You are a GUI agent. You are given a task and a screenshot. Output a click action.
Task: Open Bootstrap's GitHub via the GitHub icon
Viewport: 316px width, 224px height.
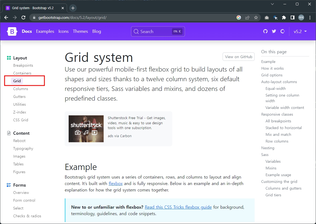(265, 31)
